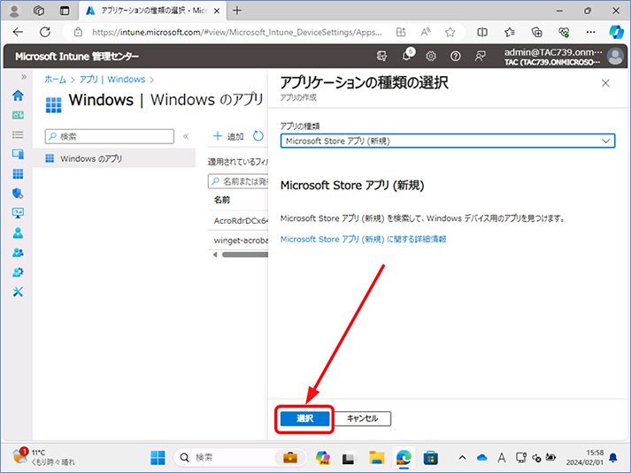631x473 pixels.
Task: Click the browser back arrow
Action: [x=18, y=32]
